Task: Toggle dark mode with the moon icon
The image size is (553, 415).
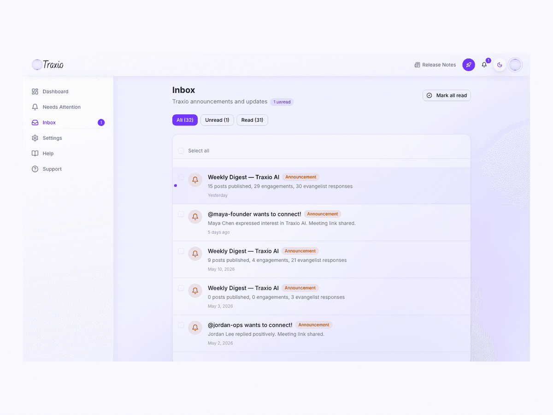Action: tap(500, 65)
